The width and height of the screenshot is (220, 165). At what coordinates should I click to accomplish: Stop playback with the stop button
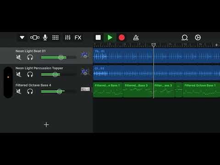[98, 38]
